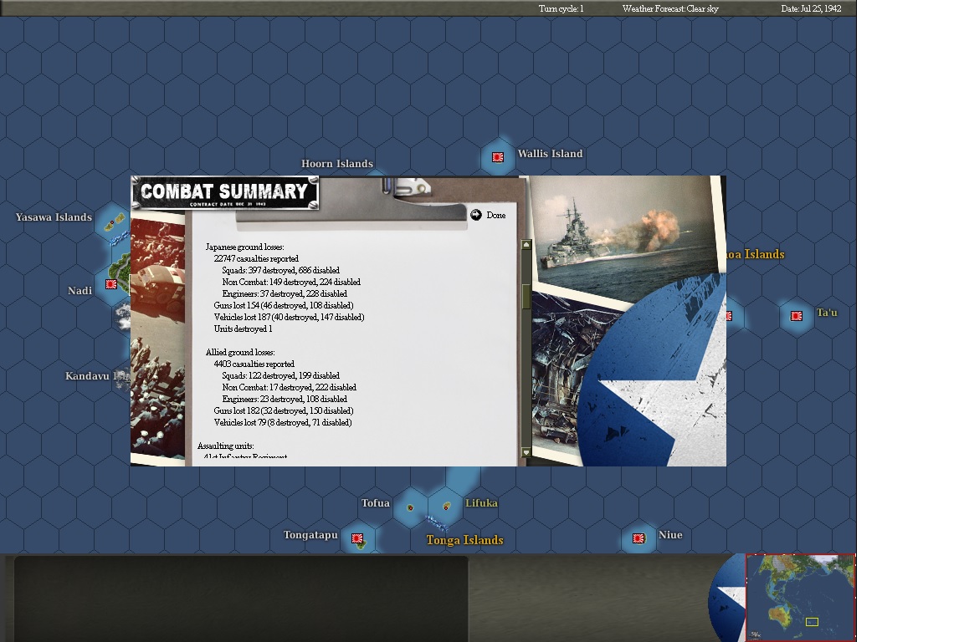Select Japanese flag base at Tongatapu

point(356,538)
